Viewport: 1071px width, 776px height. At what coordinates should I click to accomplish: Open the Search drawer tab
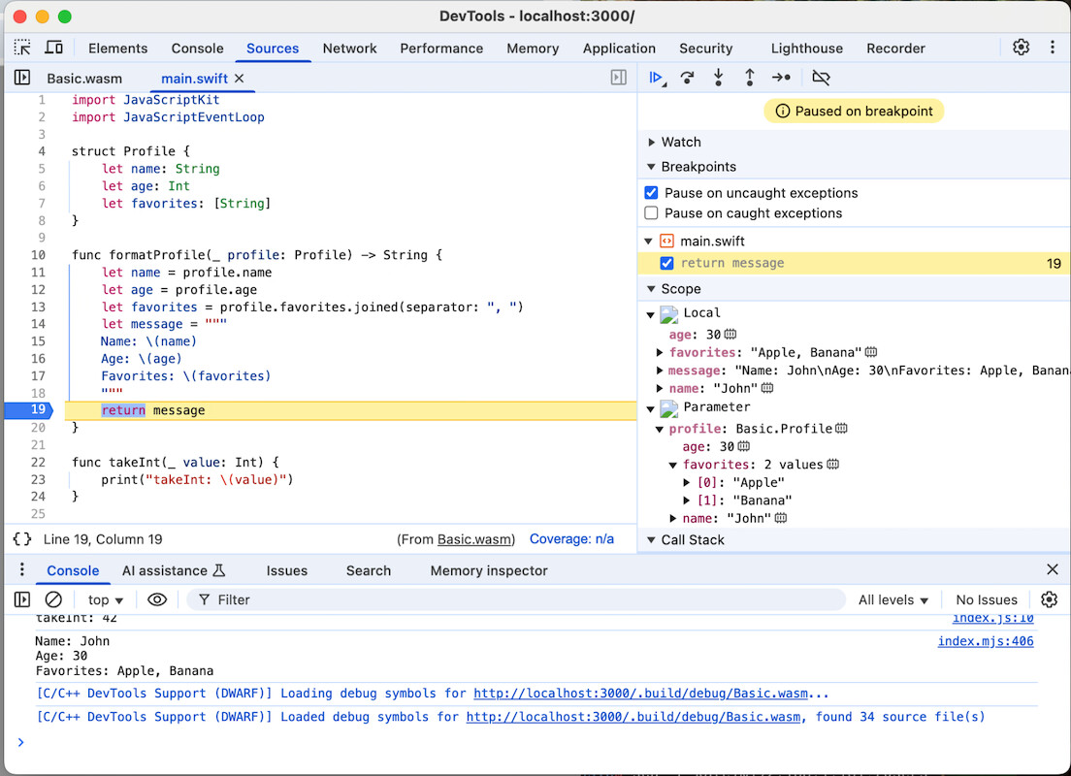[369, 570]
